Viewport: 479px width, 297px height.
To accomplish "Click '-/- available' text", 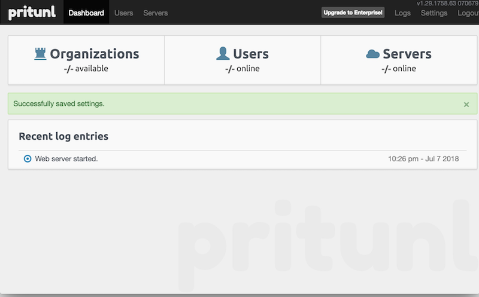I will coord(86,69).
